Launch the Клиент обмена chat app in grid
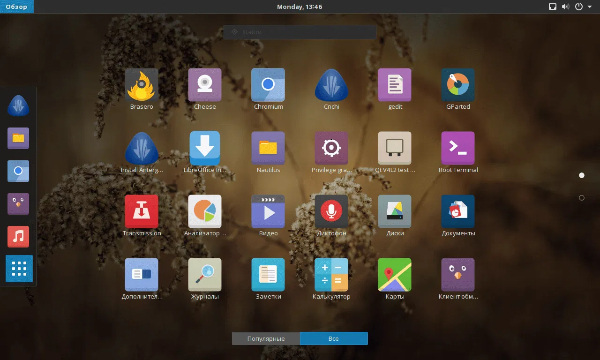 point(458,275)
